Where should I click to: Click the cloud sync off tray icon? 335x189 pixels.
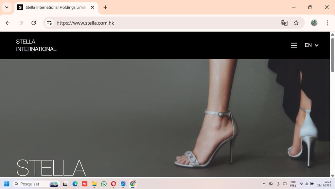coord(271,184)
